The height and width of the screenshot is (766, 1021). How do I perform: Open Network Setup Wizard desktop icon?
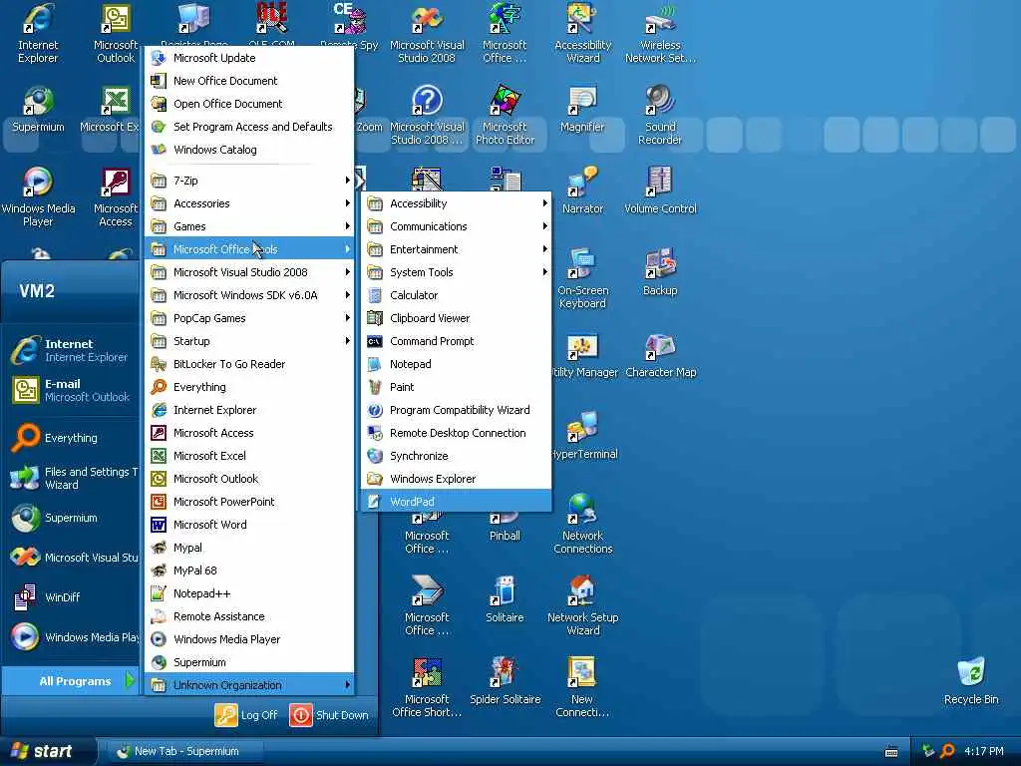(x=582, y=605)
